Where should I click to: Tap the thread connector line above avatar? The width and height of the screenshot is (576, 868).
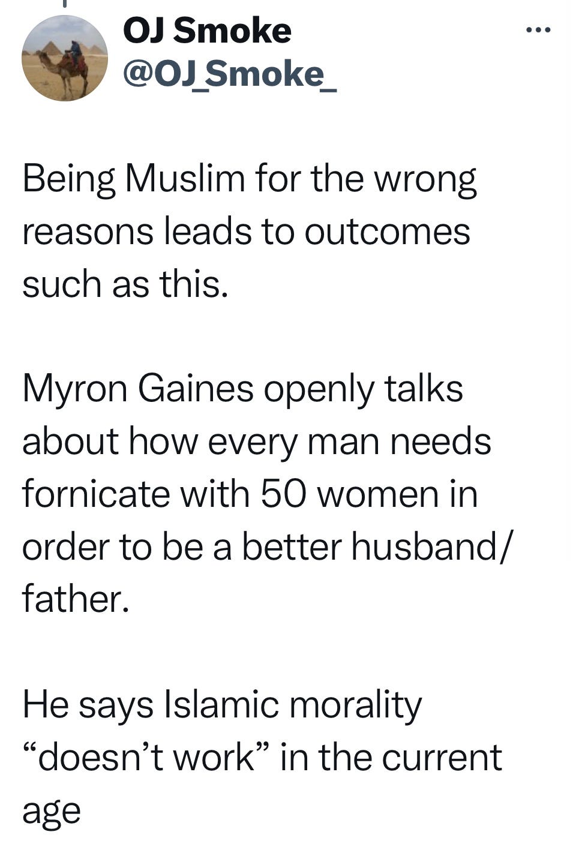[x=64, y=4]
